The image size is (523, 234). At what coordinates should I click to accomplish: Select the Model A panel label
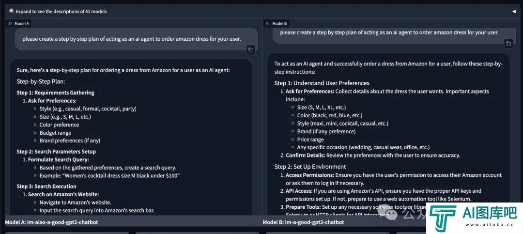click(18, 23)
